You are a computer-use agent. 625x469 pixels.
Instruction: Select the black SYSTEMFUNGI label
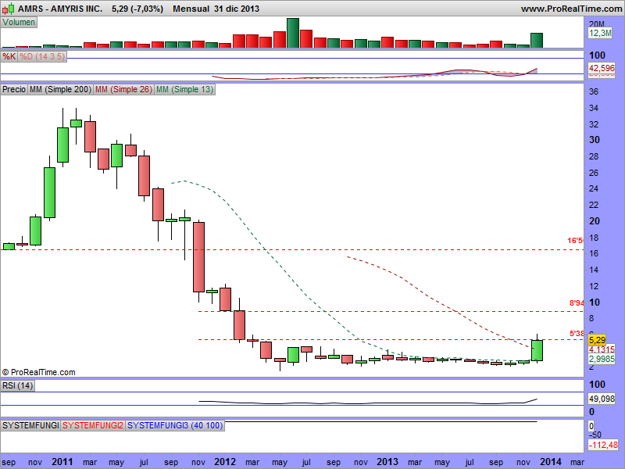tap(30, 425)
